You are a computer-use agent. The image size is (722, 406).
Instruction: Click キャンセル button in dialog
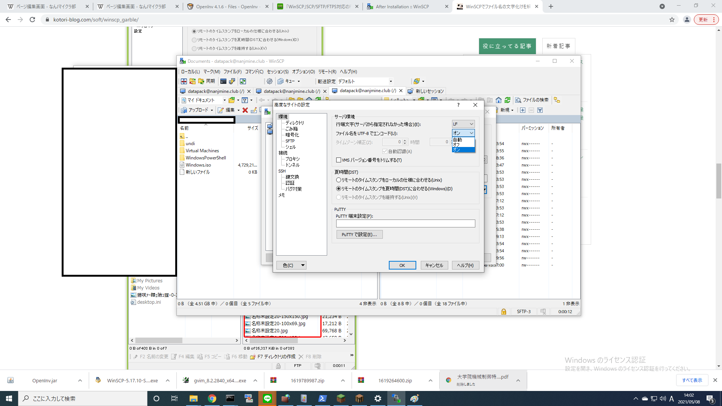click(x=434, y=265)
